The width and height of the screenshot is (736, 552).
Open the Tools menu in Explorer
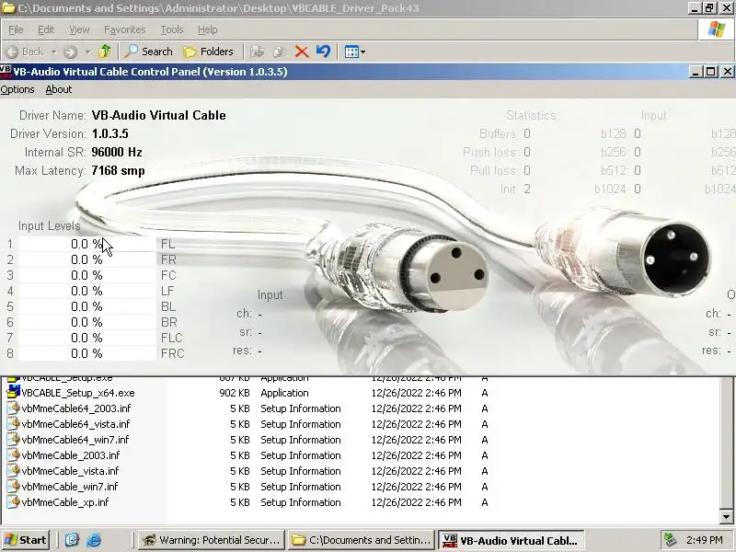172,29
